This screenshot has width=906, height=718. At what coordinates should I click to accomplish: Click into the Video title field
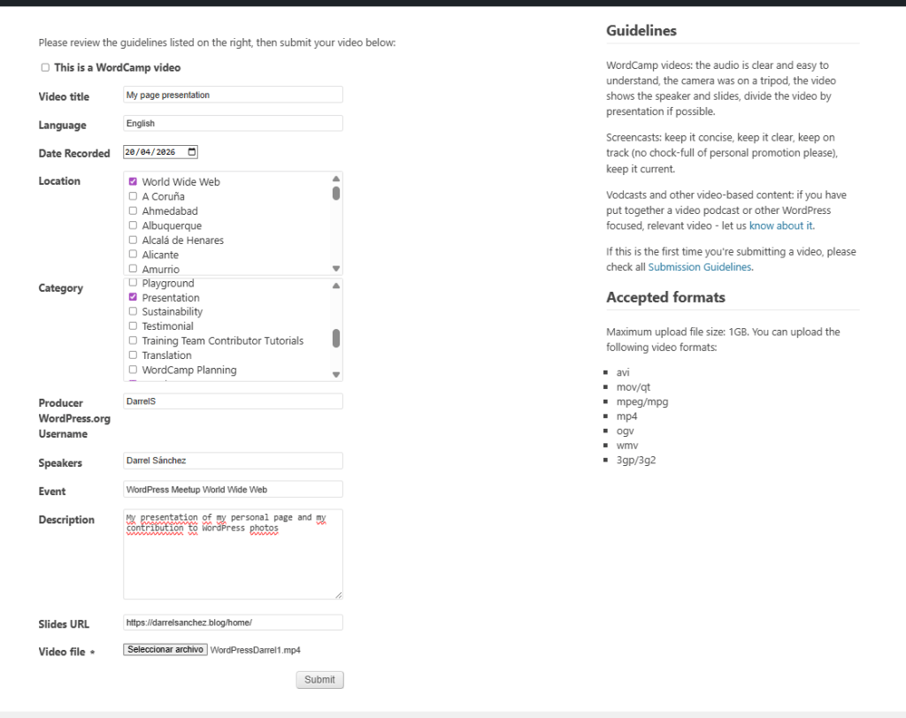[233, 95]
